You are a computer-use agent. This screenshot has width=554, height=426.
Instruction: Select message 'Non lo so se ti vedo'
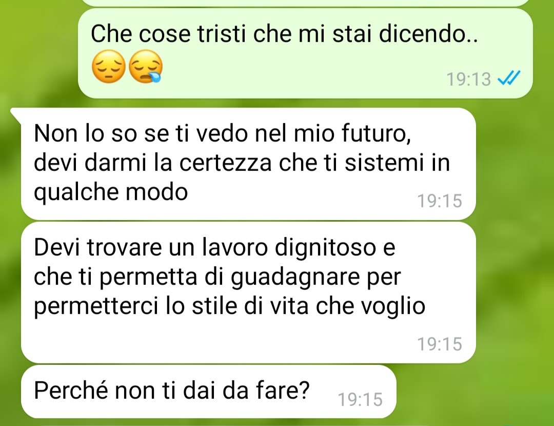tap(248, 164)
